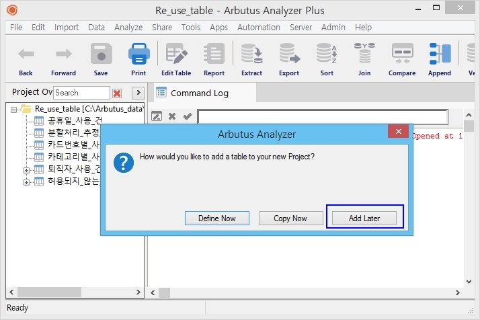
Task: Click Command Log horizontal scroll right arrow
Action: point(458,292)
